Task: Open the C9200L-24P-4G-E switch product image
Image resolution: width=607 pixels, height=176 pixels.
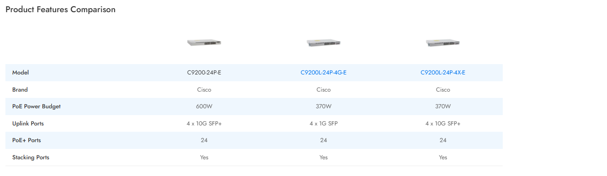Action: tap(323, 42)
